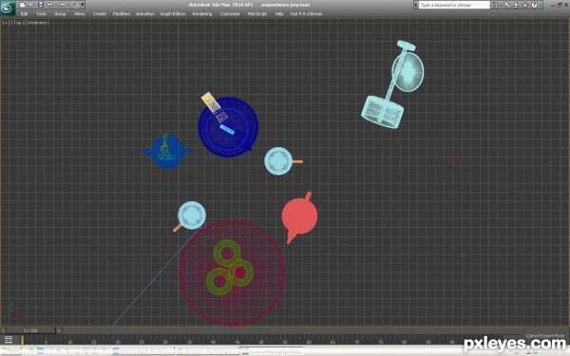Toggle the mini curve editor icon beside timeline

point(8,340)
